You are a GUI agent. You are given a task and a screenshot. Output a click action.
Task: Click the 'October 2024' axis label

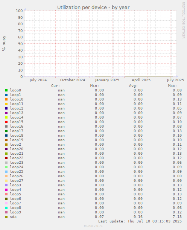(73, 80)
